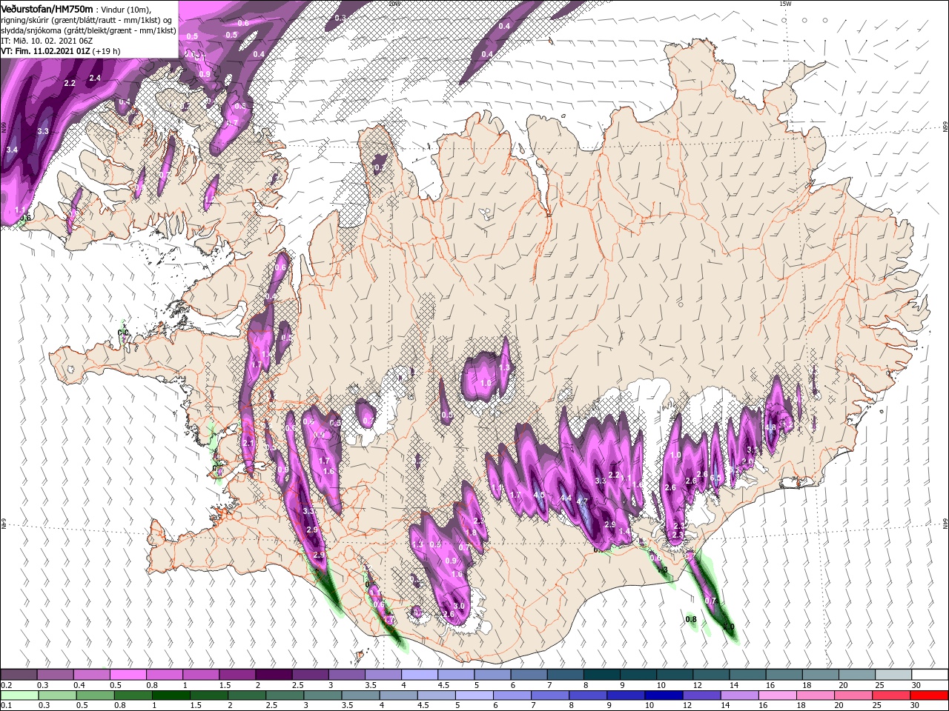Click the white snow legend swatch for 30
The width and height of the screenshot is (949, 711).
929,675
